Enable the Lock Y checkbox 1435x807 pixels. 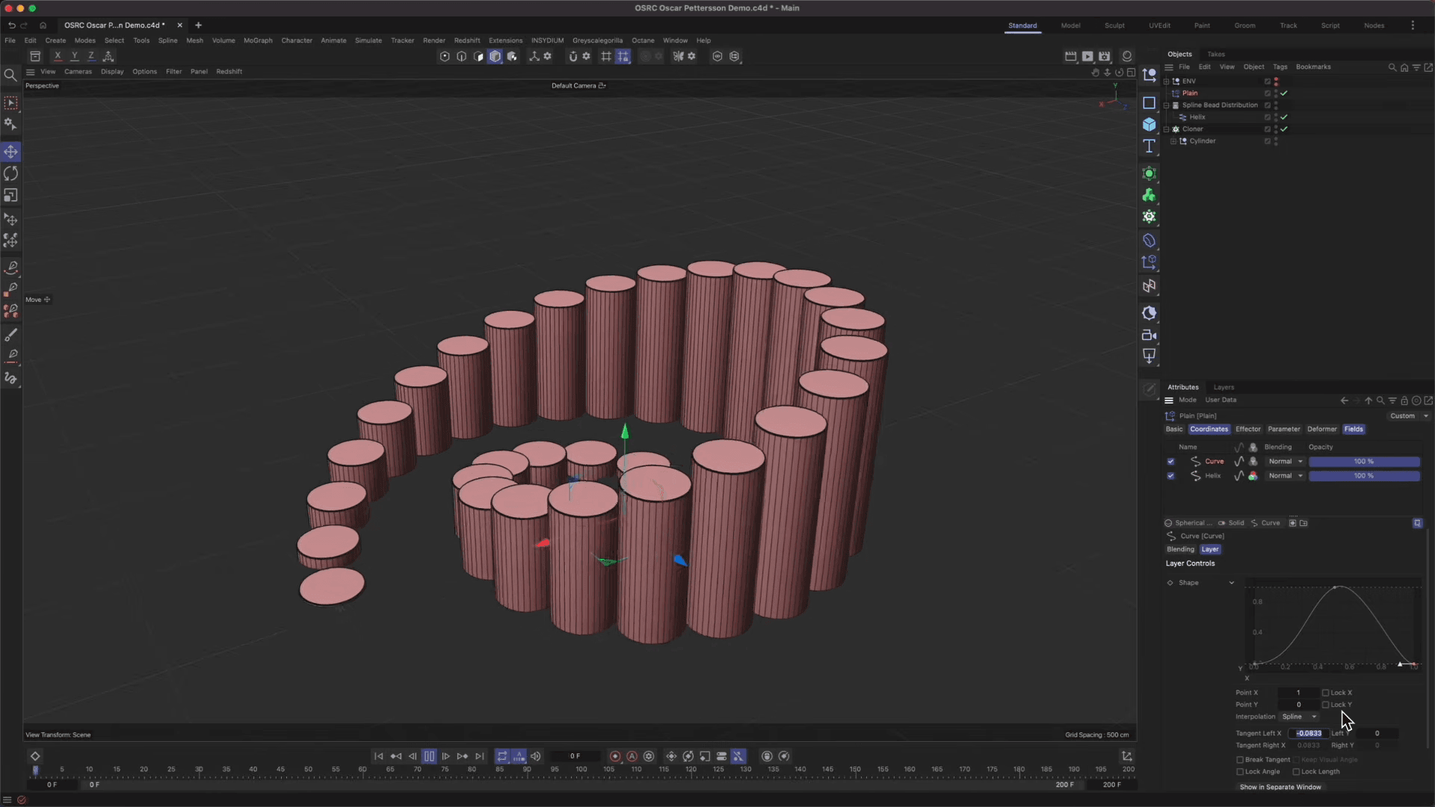point(1325,705)
